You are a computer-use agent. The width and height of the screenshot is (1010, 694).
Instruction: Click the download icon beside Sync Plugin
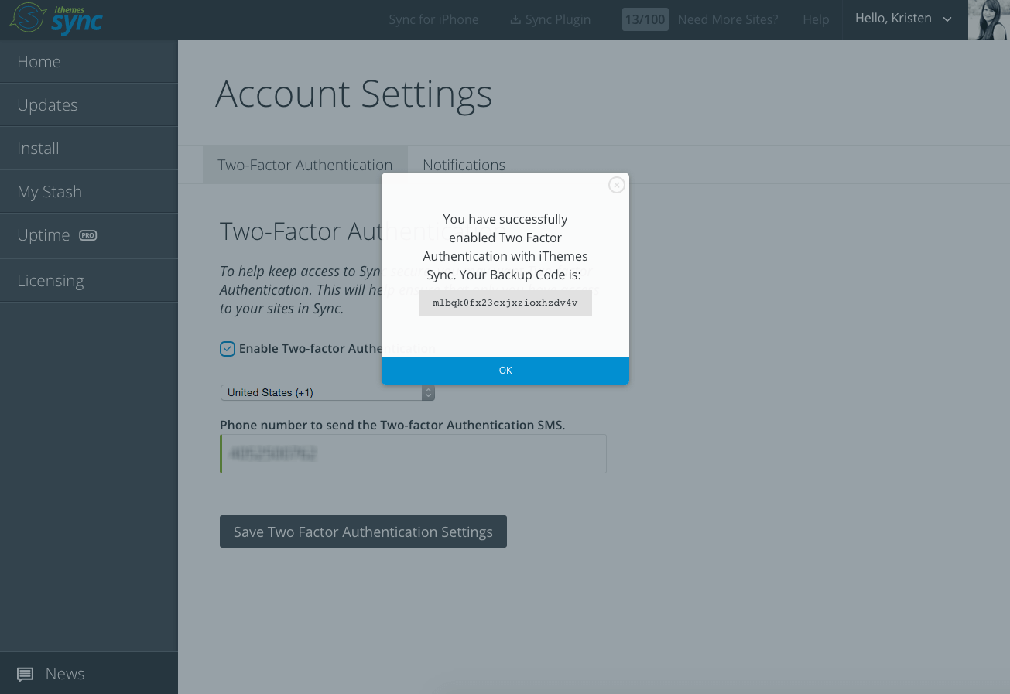[515, 20]
